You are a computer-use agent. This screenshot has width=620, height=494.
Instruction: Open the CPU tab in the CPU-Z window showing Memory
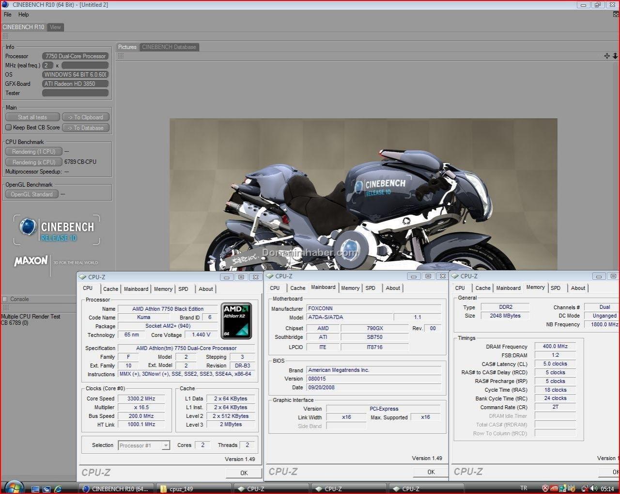[460, 288]
